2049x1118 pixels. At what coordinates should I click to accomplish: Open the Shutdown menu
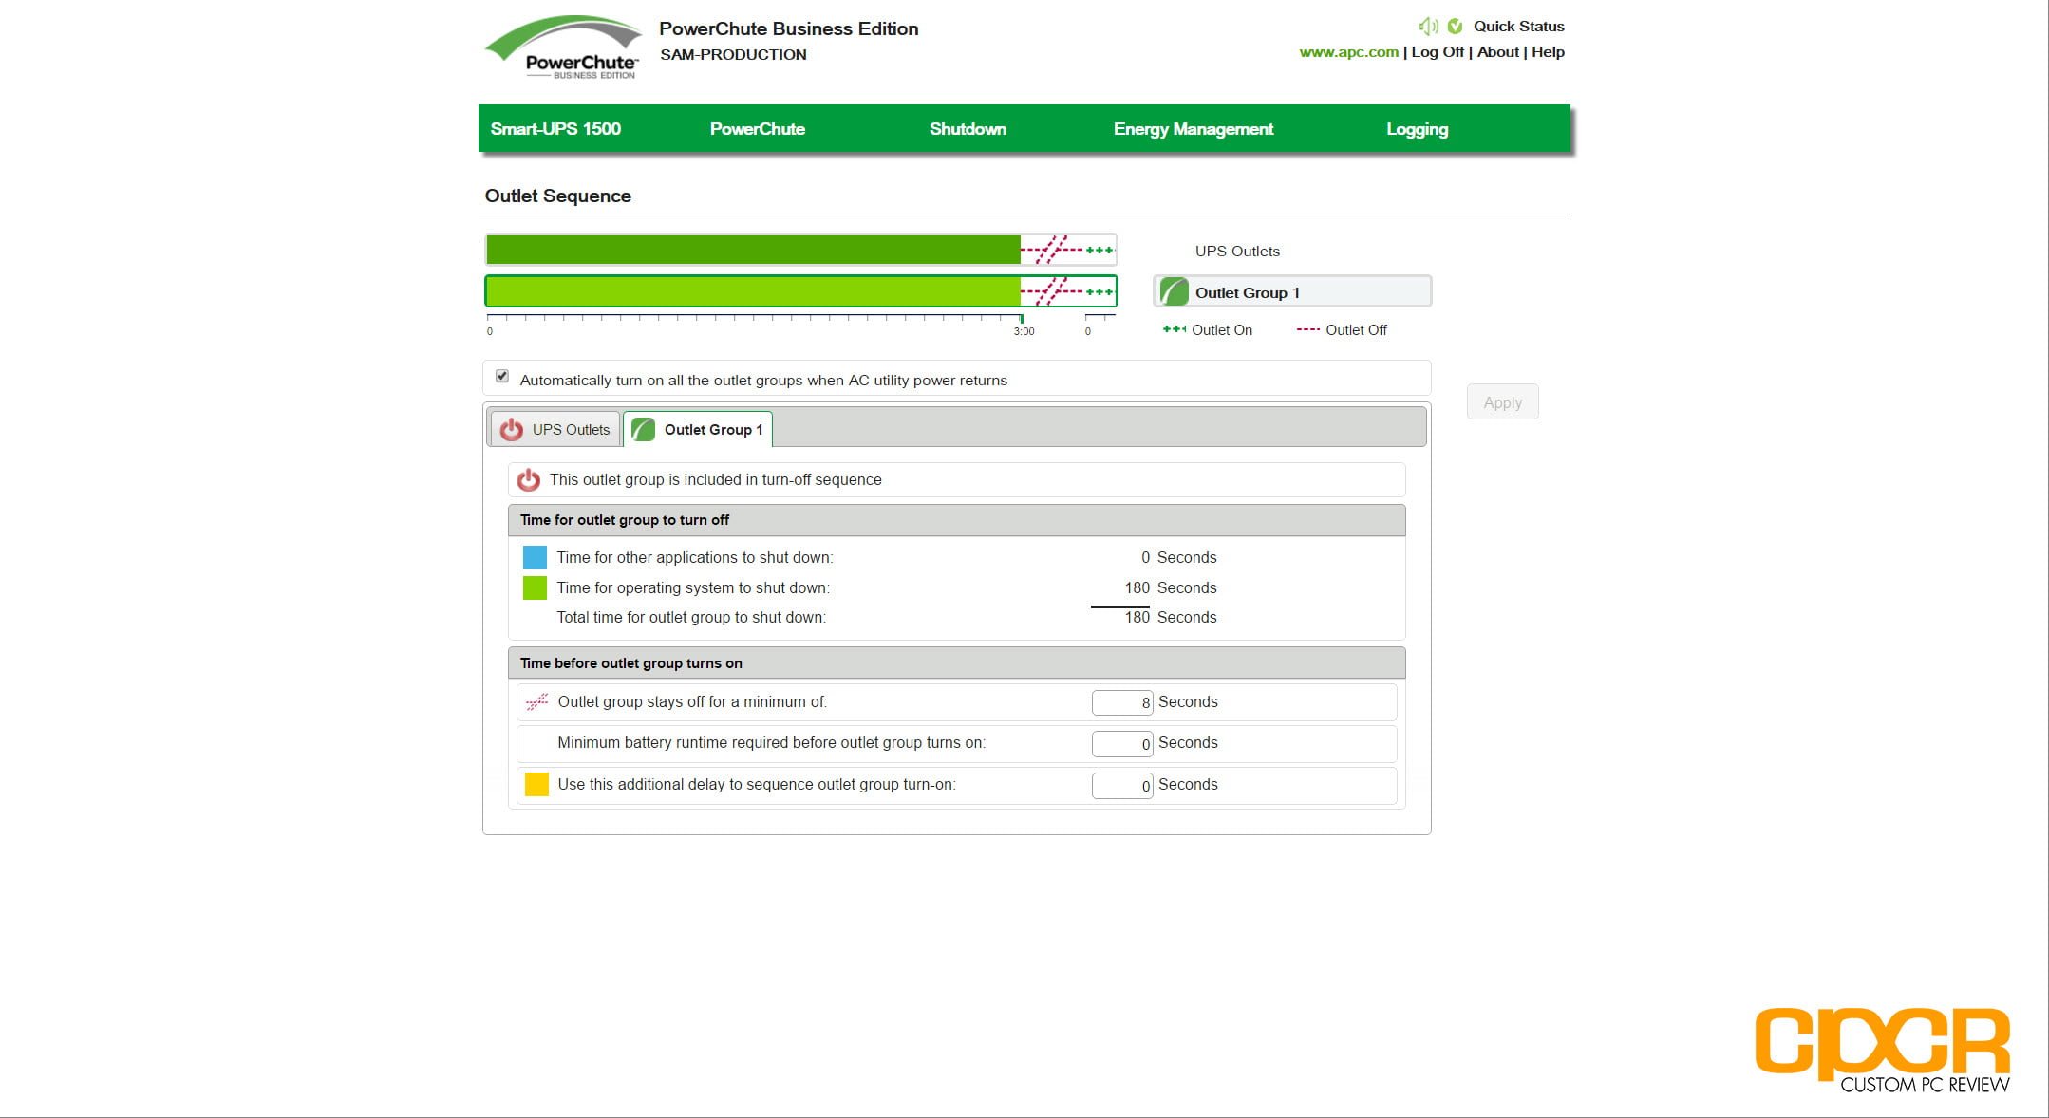tap(968, 129)
